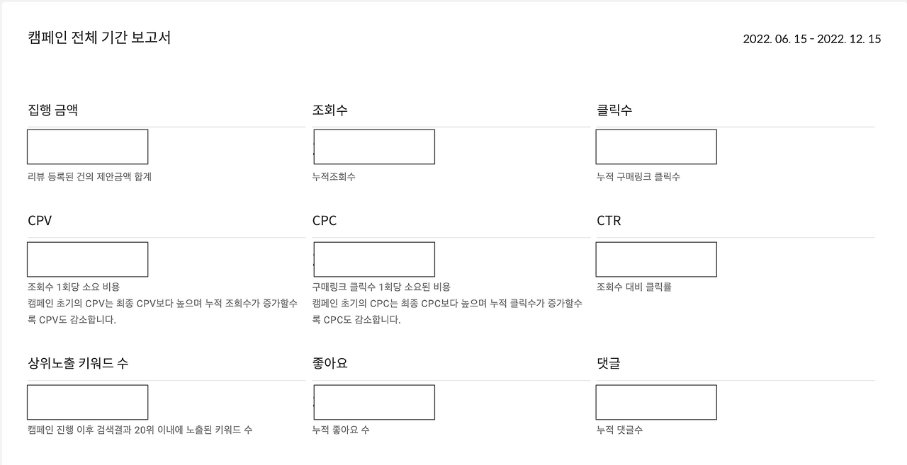
Task: Select the 좋아요 section header
Action: coord(329,362)
